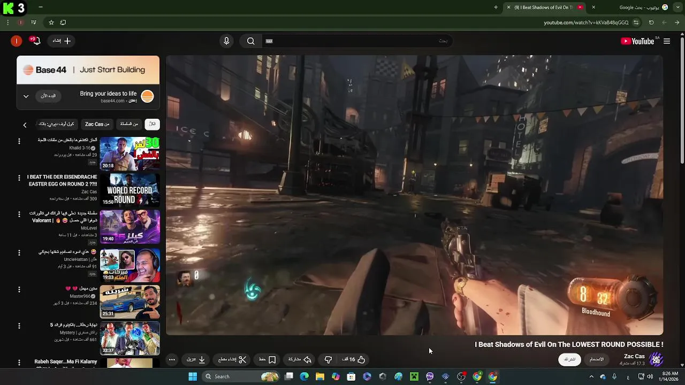Open the browser three-dot menu
Image resolution: width=685 pixels, height=385 pixels.
[7, 22]
